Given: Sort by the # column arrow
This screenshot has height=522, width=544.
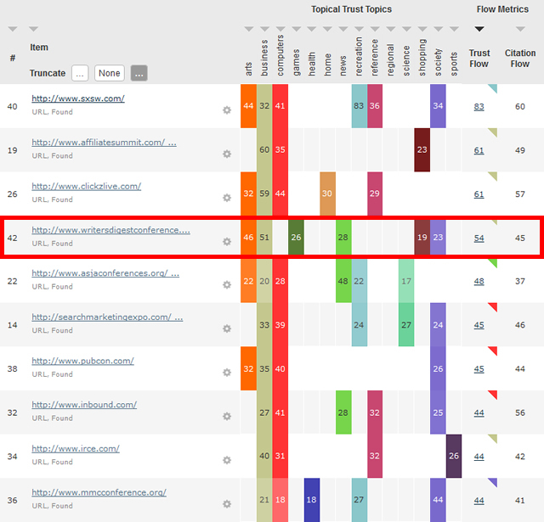Looking at the screenshot, I should click(13, 29).
